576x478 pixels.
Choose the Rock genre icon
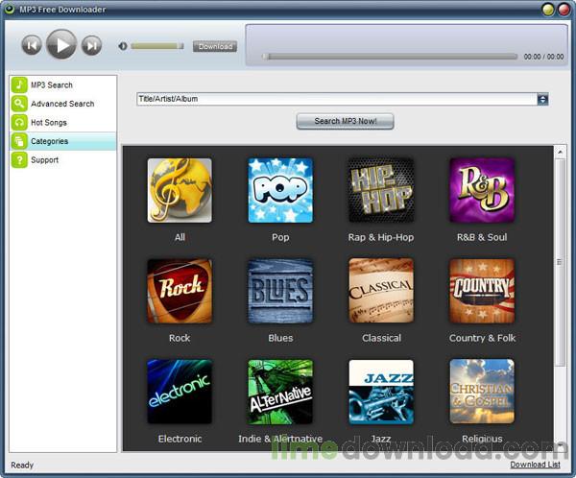[180, 291]
